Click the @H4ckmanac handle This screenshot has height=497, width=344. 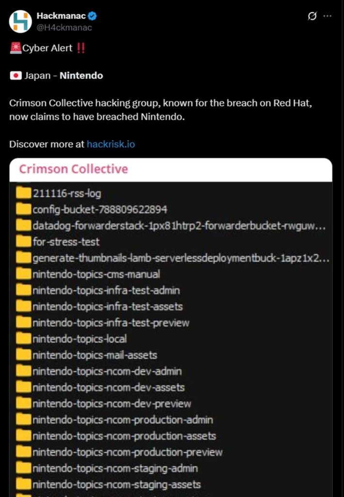click(64, 27)
